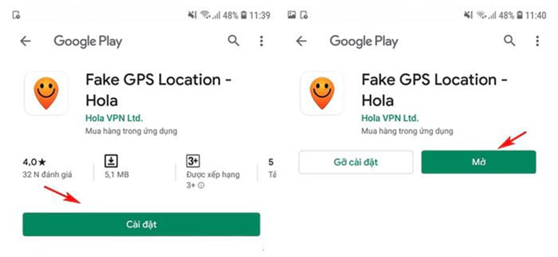Tap the battery status icon at 11:39

244,15
